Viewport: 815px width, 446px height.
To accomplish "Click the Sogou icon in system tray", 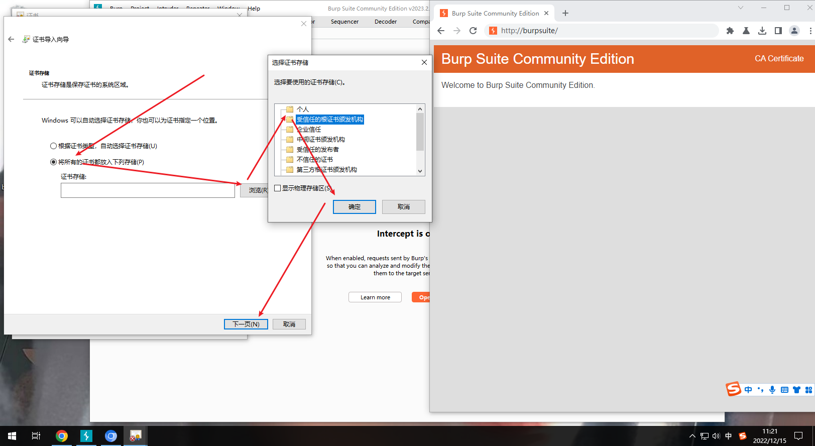I will 743,436.
